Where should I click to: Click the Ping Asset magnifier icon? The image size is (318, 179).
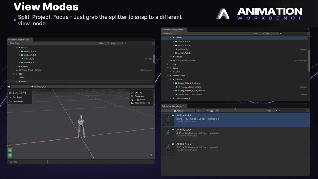tap(132, 96)
